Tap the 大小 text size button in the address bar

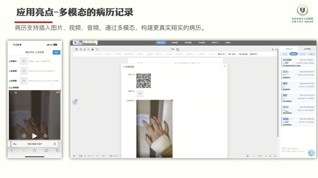(15, 144)
